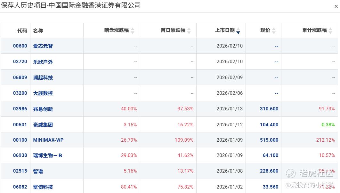Image resolution: width=340 pixels, height=193 pixels.
Task: Open MINIMAX-WP stock link
Action: [x=48, y=140]
